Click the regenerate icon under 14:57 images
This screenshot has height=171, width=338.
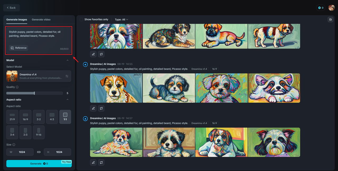101,163
